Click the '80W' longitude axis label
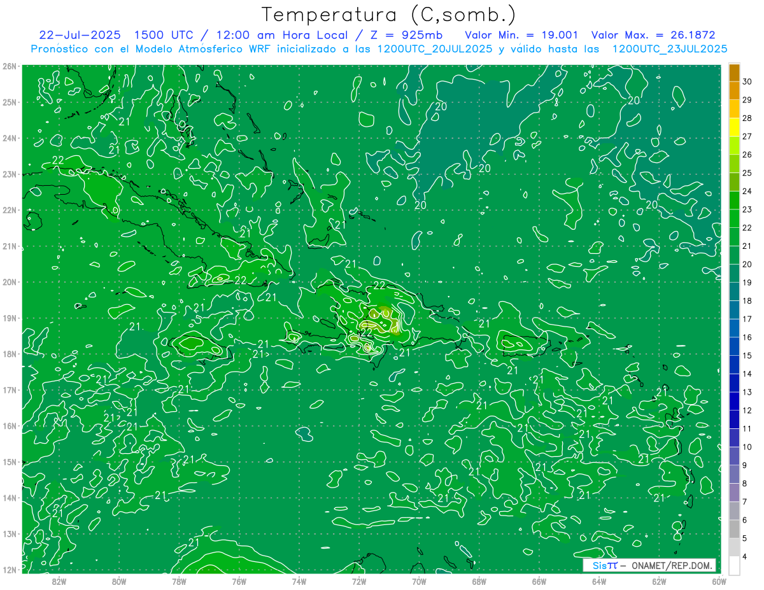The image size is (764, 590). pyautogui.click(x=119, y=581)
